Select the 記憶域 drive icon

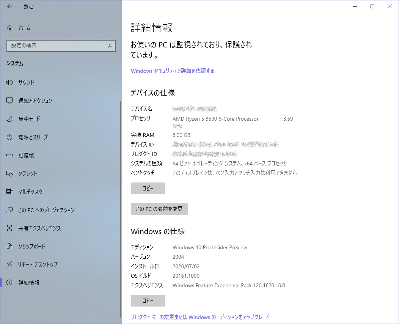pos(9,155)
